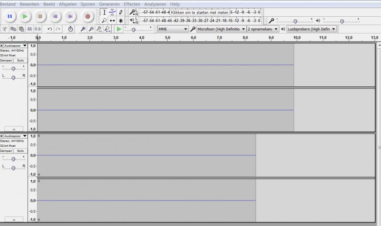
Task: Click the 5,0 mark on timeline ruler
Action: (168, 38)
